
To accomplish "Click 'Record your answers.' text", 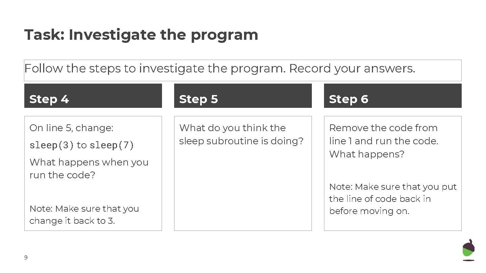I will [x=352, y=68].
